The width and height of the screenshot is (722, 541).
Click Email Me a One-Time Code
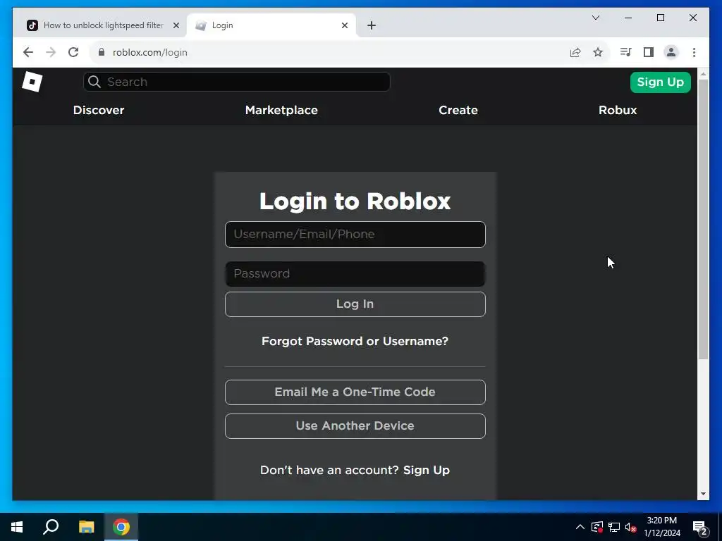(355, 392)
